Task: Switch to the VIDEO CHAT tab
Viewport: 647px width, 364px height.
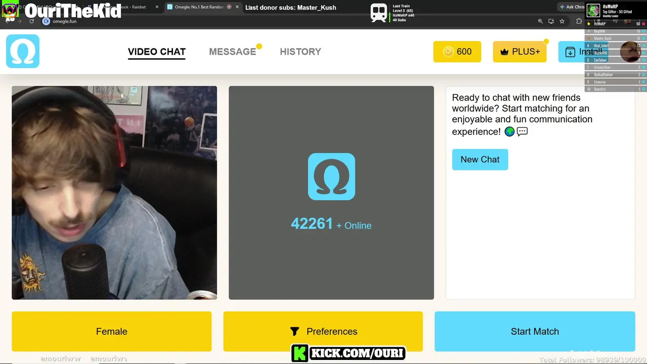Action: pos(157,52)
